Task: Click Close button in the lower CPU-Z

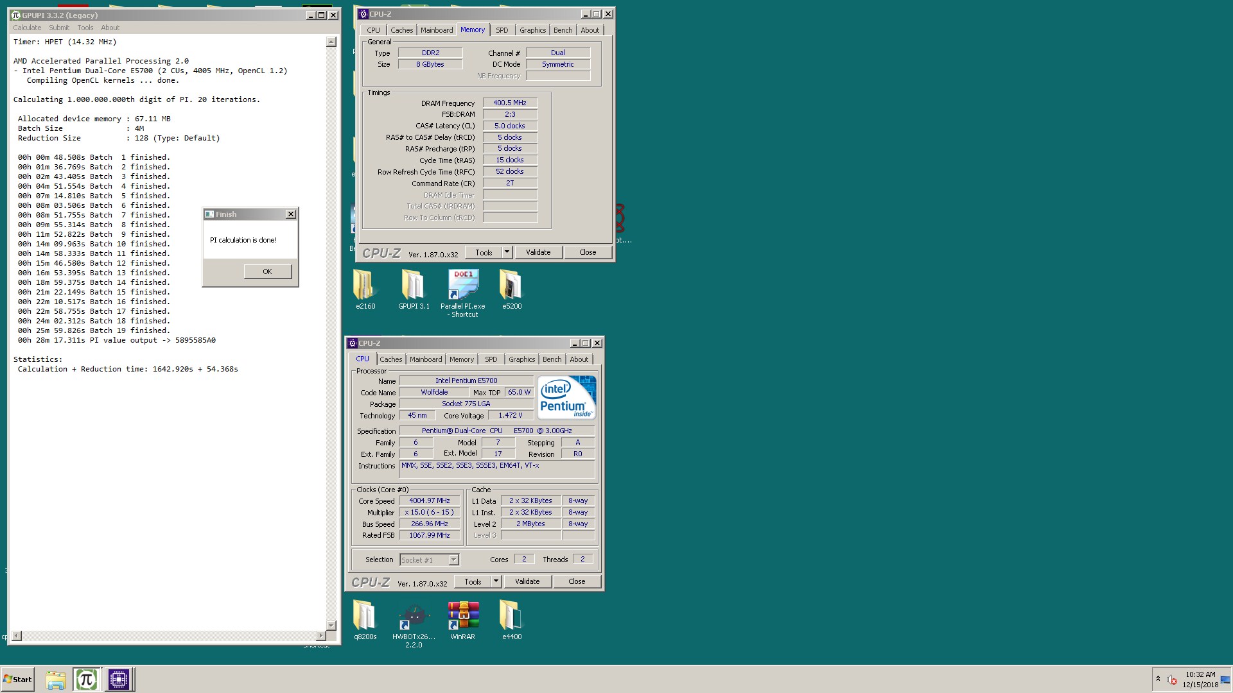Action: [x=577, y=581]
